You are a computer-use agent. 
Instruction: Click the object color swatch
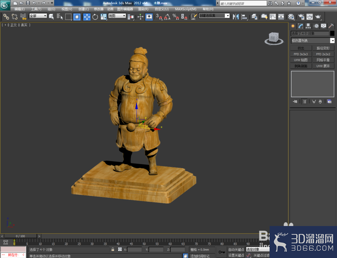coord(332,33)
